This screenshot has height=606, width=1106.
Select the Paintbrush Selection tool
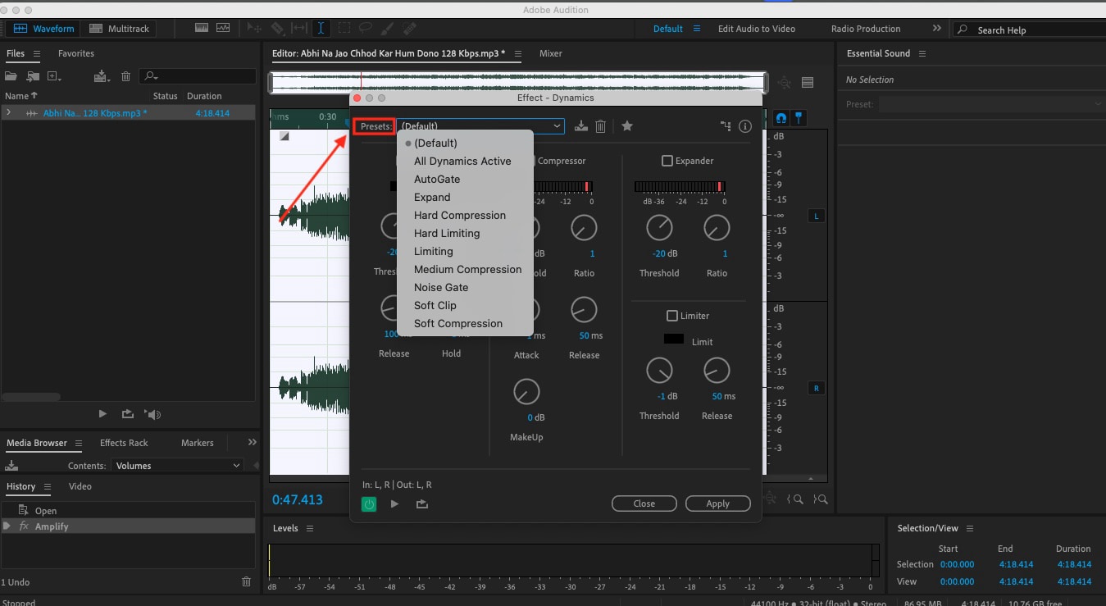click(387, 28)
